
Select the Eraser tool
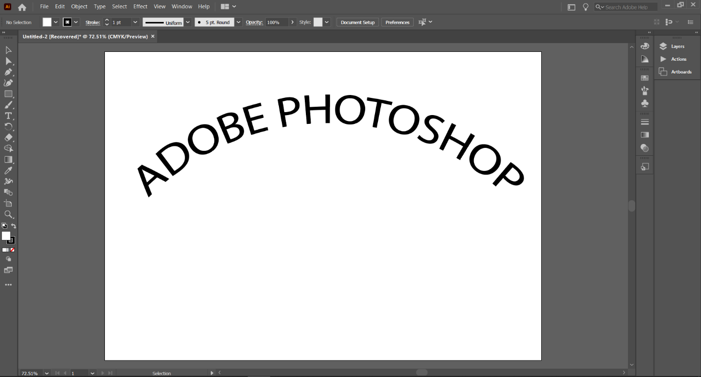[8, 138]
